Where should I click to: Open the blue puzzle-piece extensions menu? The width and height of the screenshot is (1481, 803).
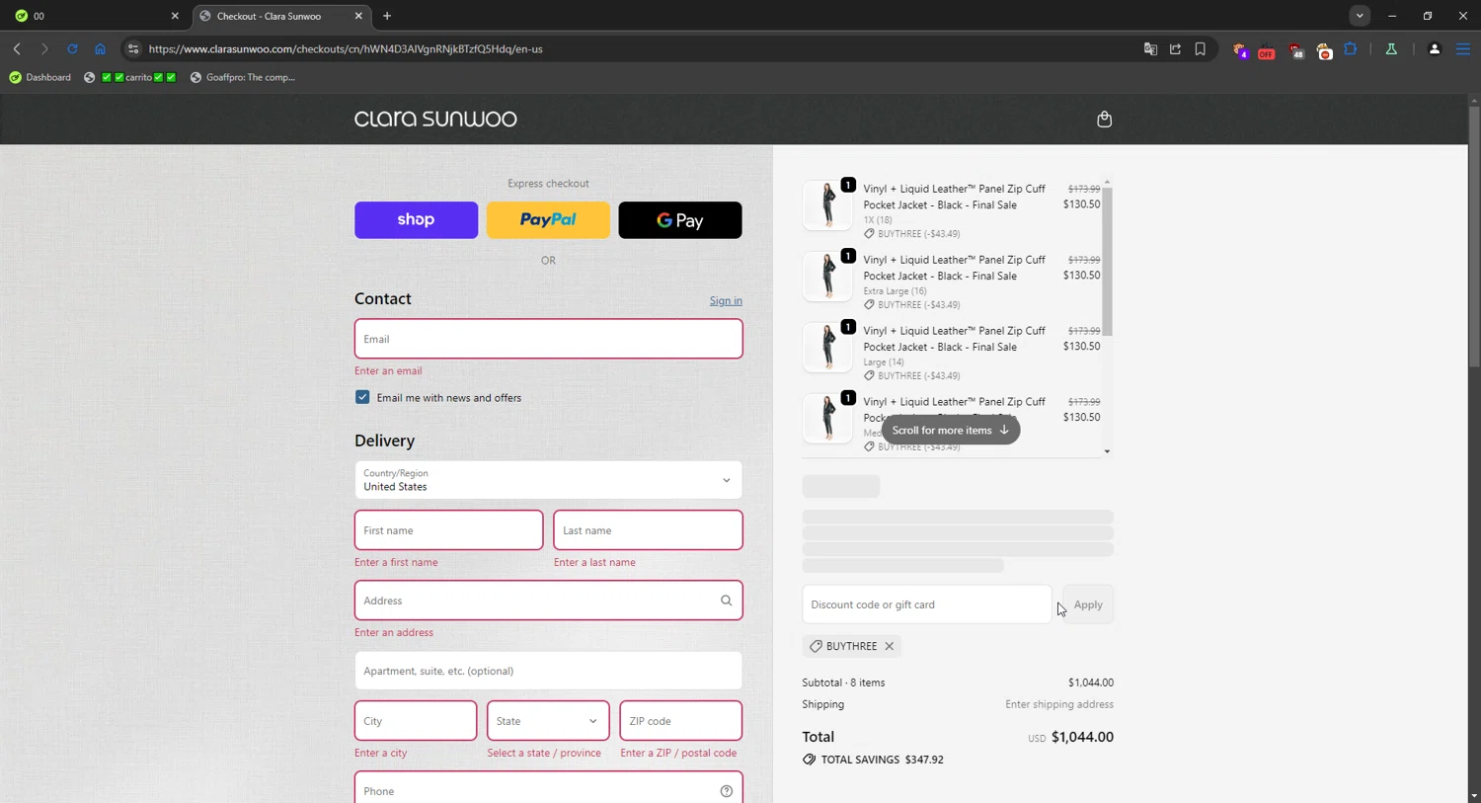[1351, 48]
